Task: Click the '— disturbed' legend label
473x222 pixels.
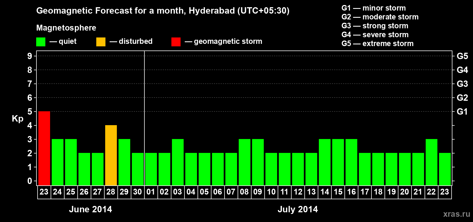Action: coord(131,42)
